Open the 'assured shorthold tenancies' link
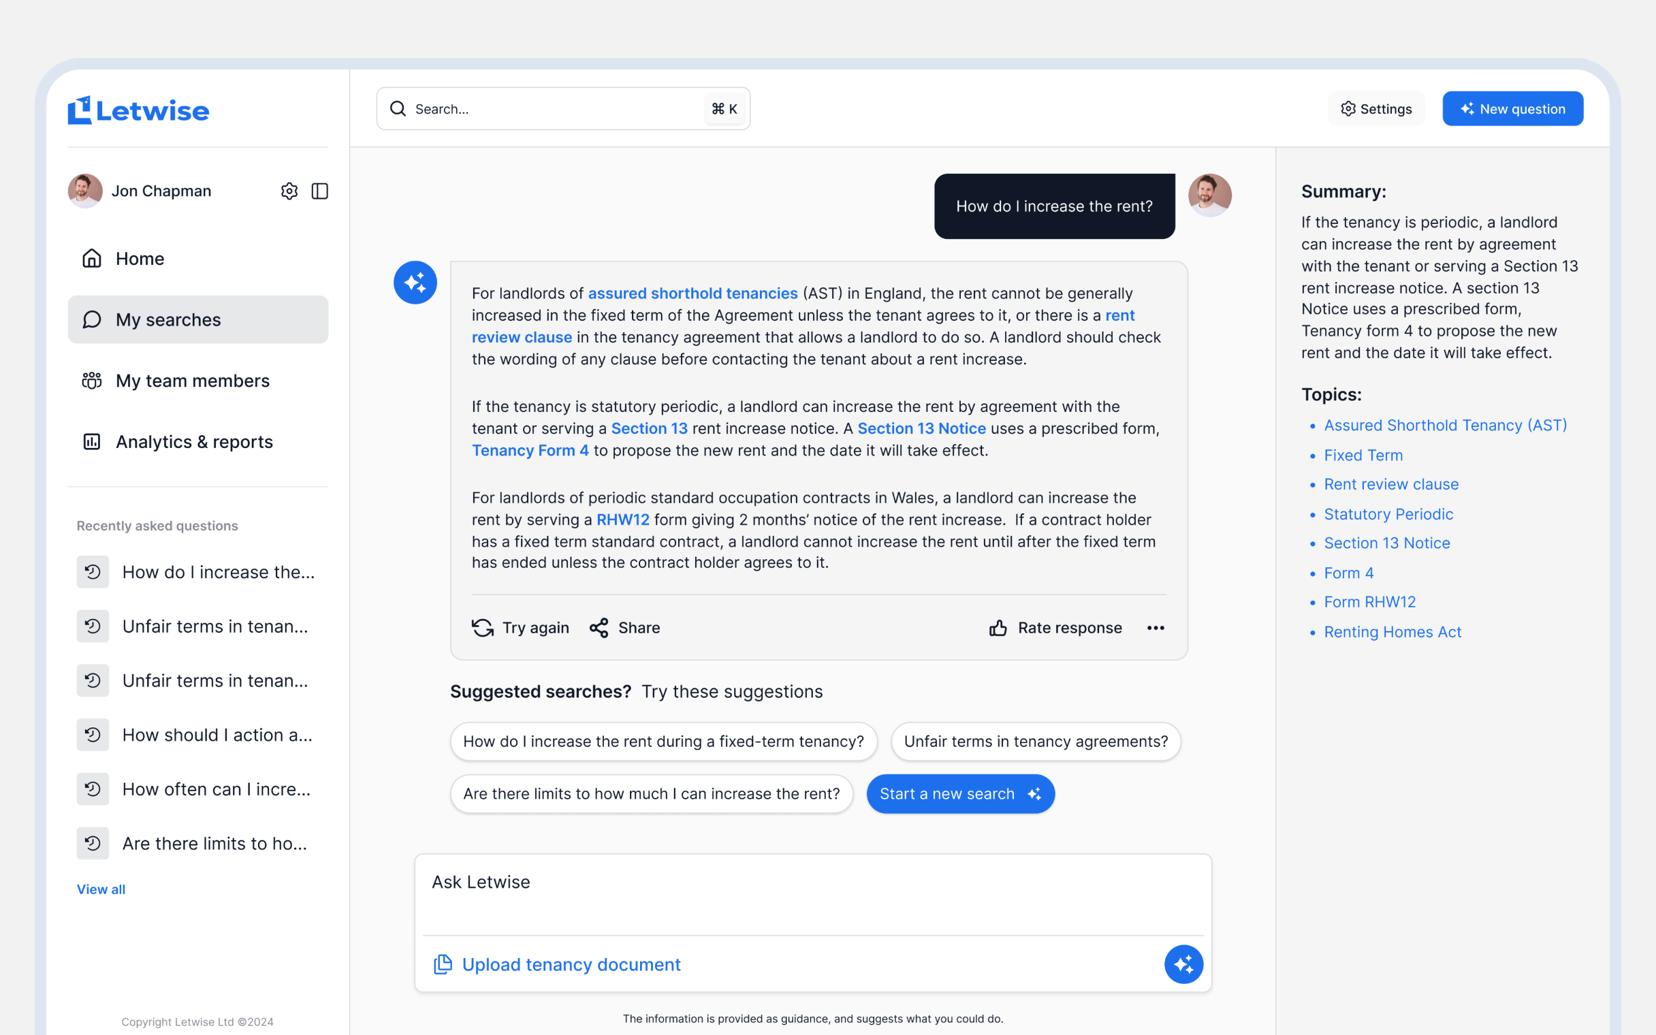Image resolution: width=1656 pixels, height=1035 pixels. tap(692, 293)
